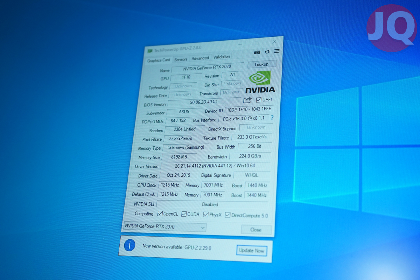
Task: Toggle the OpenCL checkbox
Action: [x=160, y=213]
